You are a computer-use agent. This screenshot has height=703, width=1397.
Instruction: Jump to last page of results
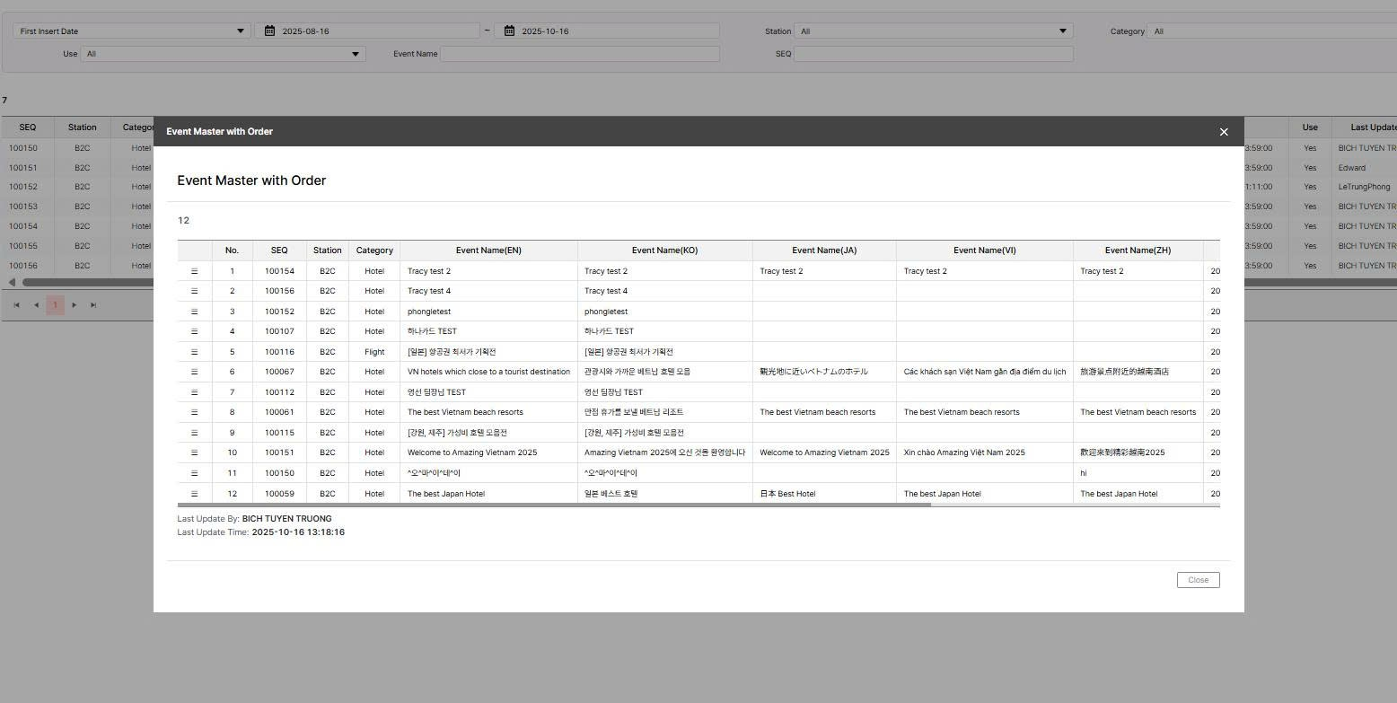(93, 305)
